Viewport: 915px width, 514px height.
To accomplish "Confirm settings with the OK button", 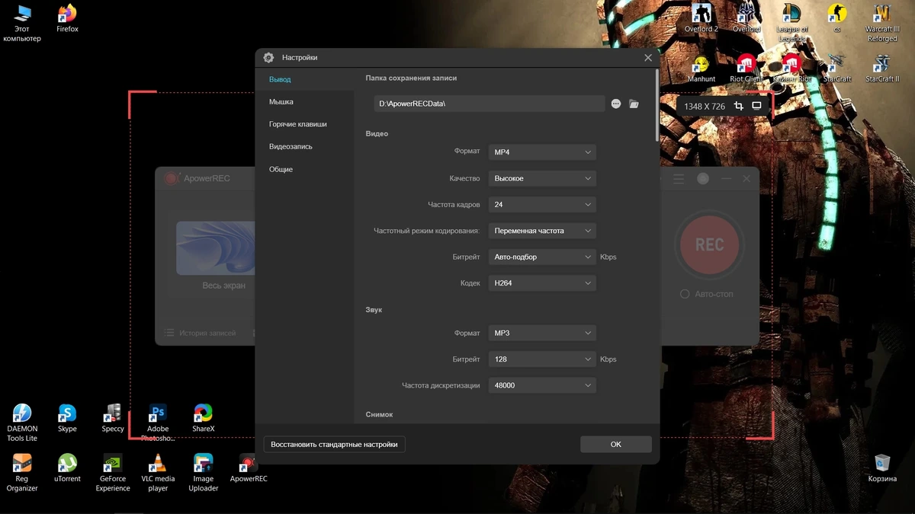I will [616, 445].
